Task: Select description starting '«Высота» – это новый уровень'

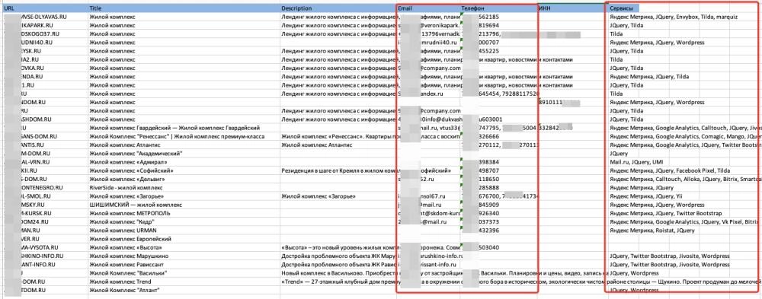Action: point(339,247)
